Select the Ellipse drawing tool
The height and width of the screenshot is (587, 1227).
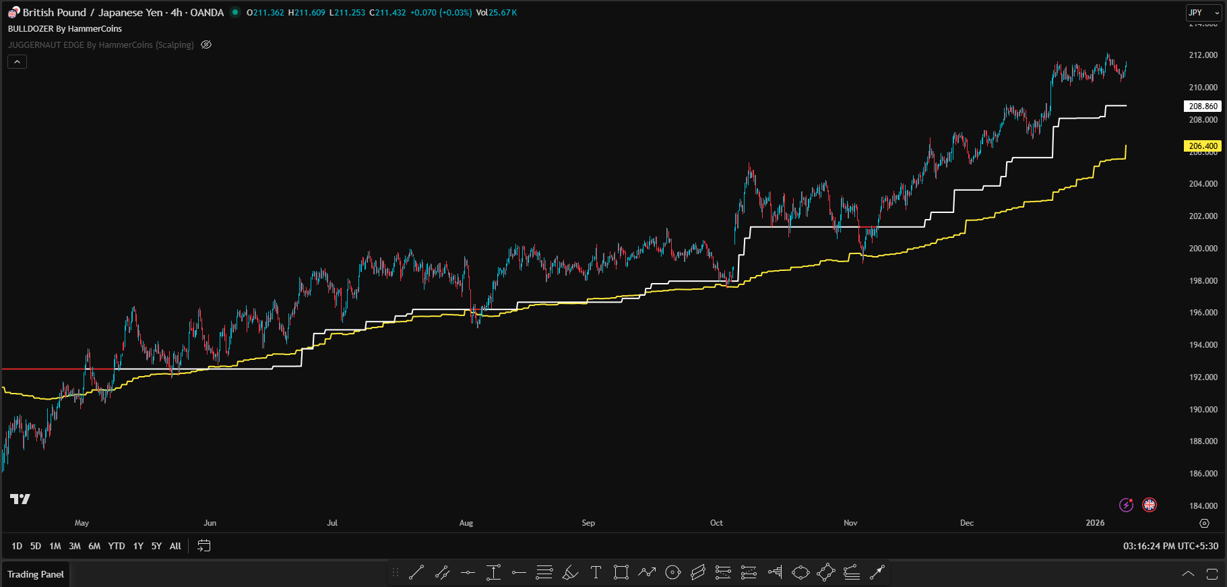pos(800,573)
